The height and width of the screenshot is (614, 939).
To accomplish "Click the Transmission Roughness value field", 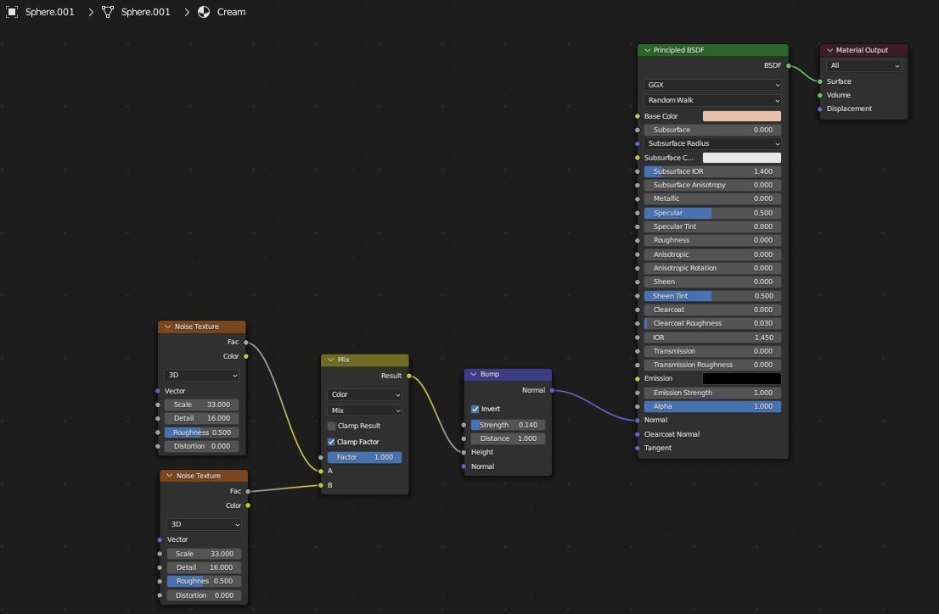I will coord(712,365).
